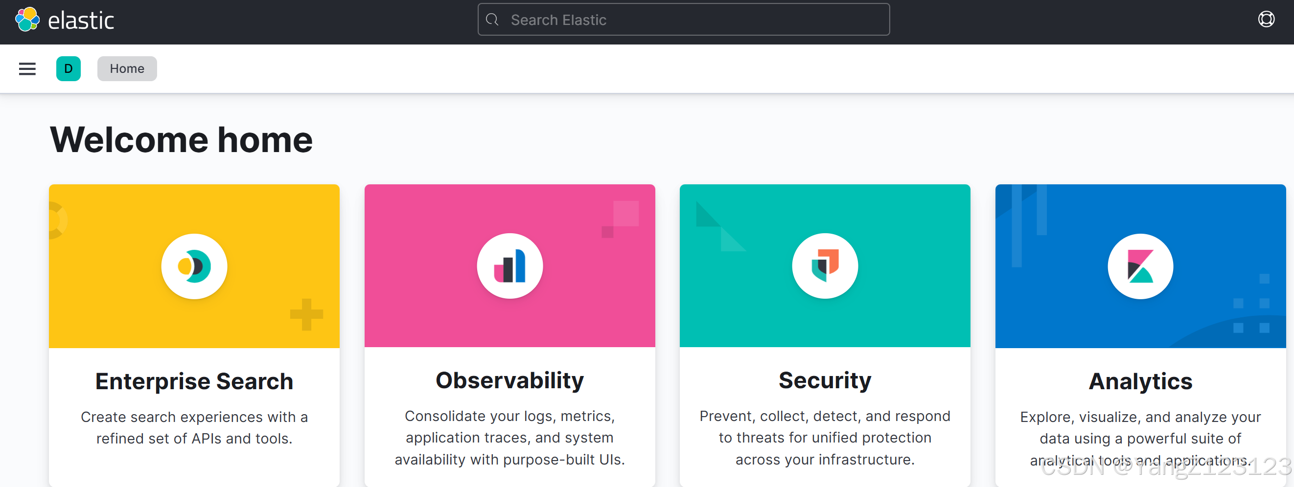Click the blue Analytics card banner
This screenshot has height=487, width=1294.
[x=1141, y=266]
